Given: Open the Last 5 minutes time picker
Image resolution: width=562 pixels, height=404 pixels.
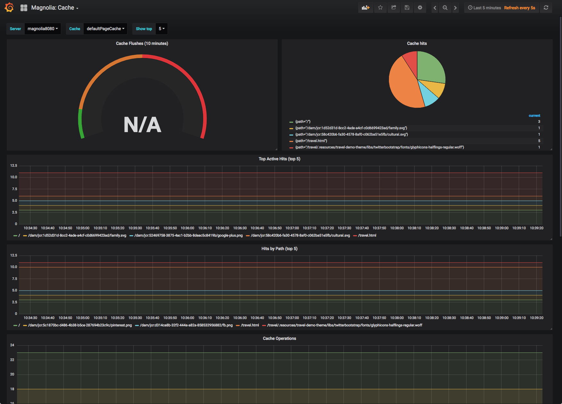Looking at the screenshot, I should click(484, 7).
